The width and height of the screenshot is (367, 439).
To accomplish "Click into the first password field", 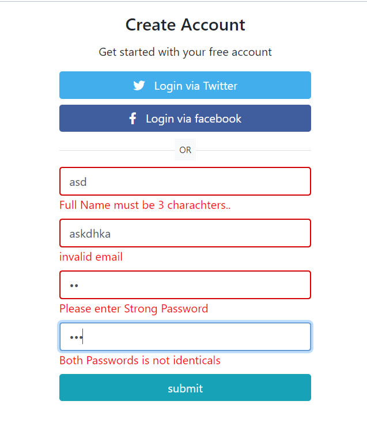I will click(x=185, y=285).
